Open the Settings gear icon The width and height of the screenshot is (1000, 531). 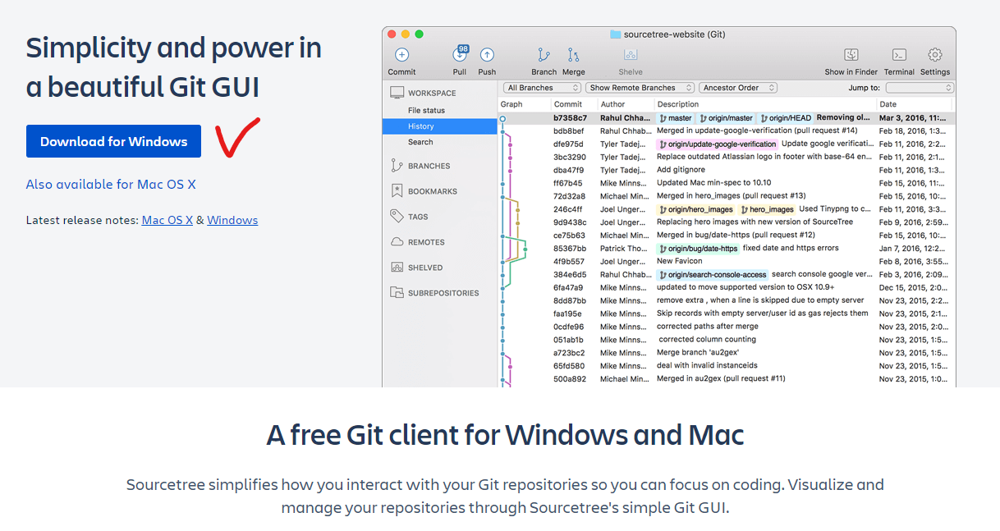coord(935,55)
